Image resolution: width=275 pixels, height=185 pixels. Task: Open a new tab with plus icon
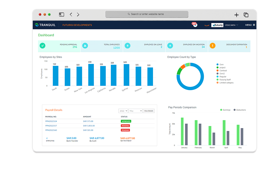coord(236,15)
